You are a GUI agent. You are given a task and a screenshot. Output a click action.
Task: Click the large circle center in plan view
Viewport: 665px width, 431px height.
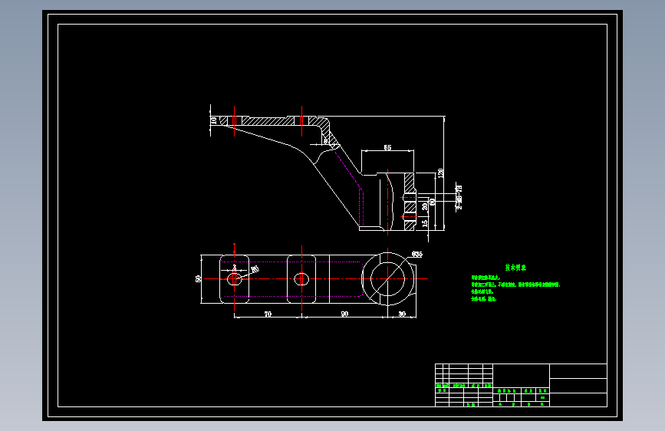point(387,278)
